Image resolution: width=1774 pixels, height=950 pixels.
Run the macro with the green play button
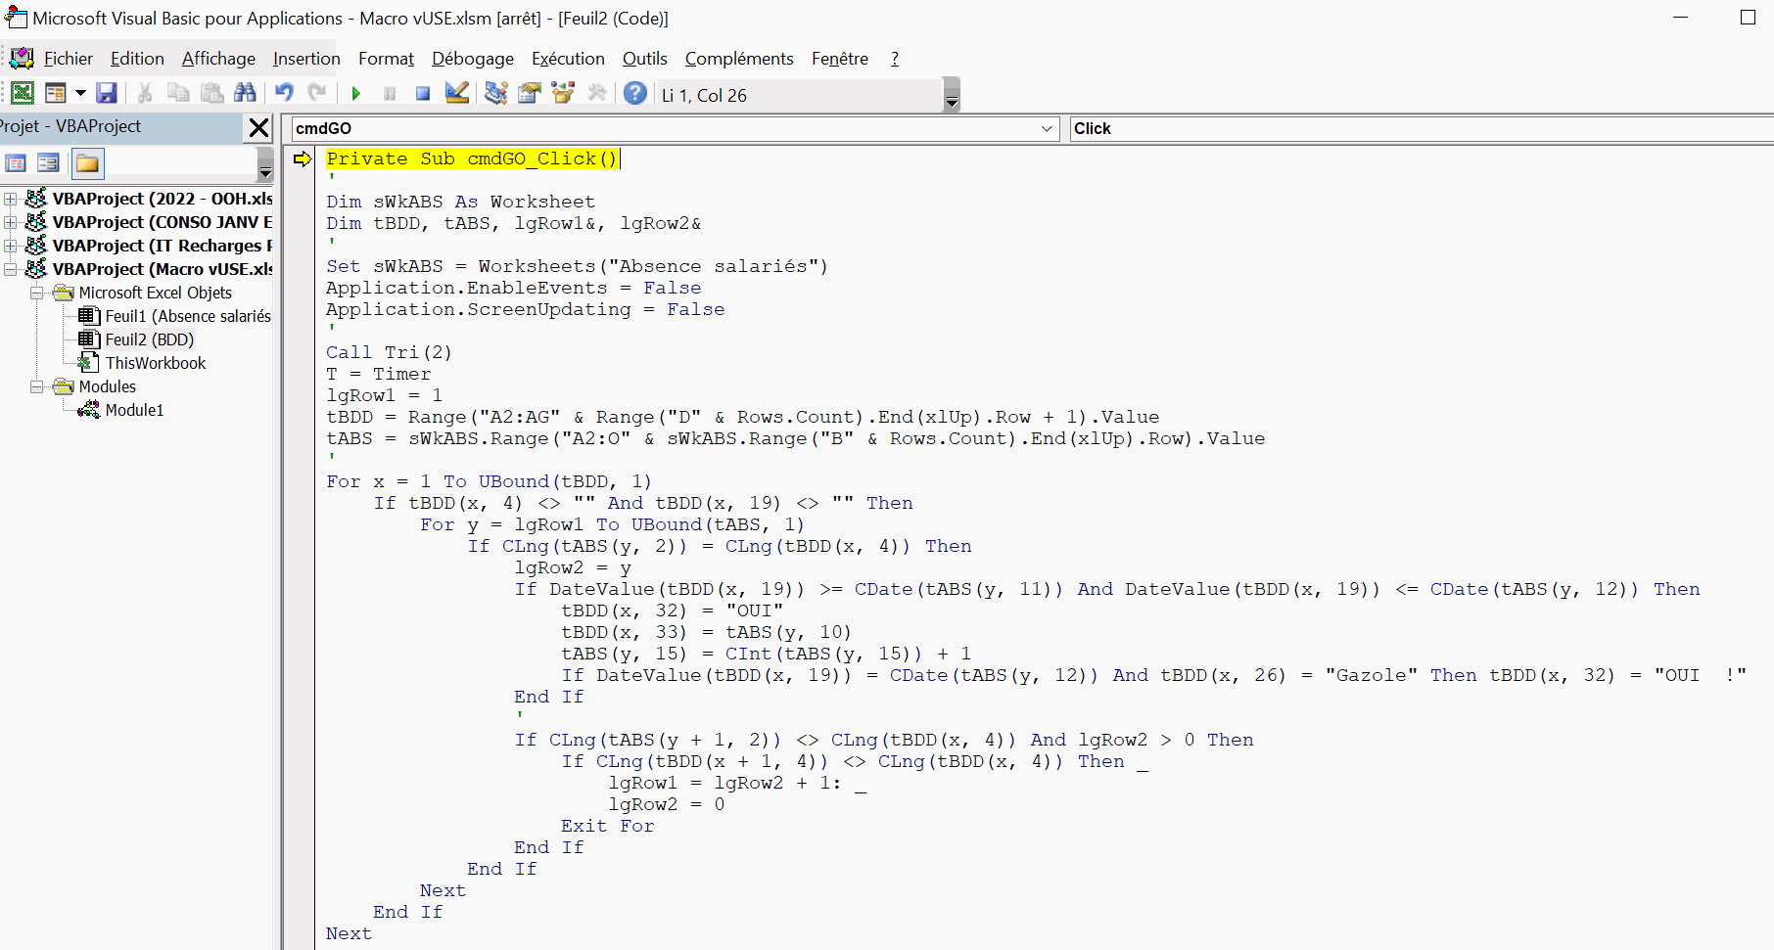[x=356, y=94]
